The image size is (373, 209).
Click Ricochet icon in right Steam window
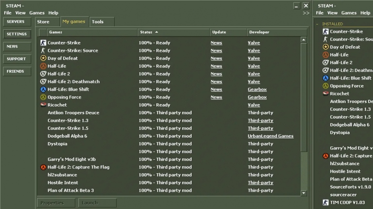click(326, 93)
